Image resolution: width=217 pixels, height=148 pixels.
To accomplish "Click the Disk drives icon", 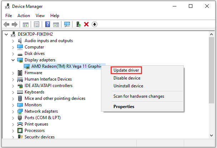I will click(x=20, y=54).
